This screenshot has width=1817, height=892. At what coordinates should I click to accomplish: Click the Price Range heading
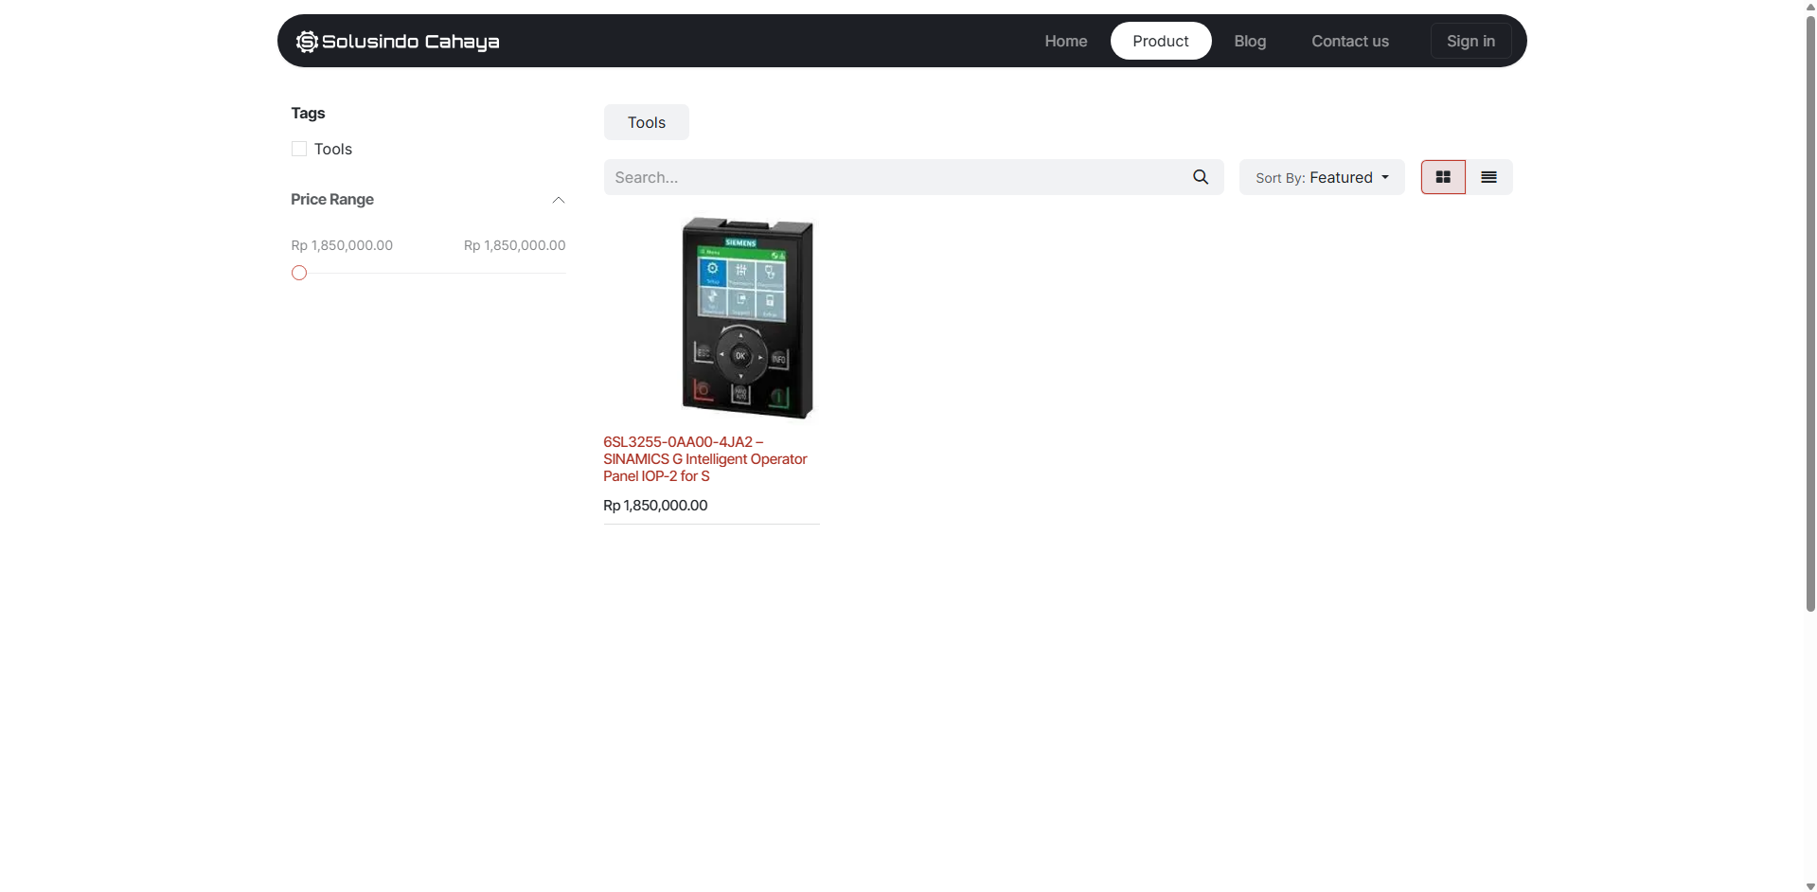[x=332, y=199]
